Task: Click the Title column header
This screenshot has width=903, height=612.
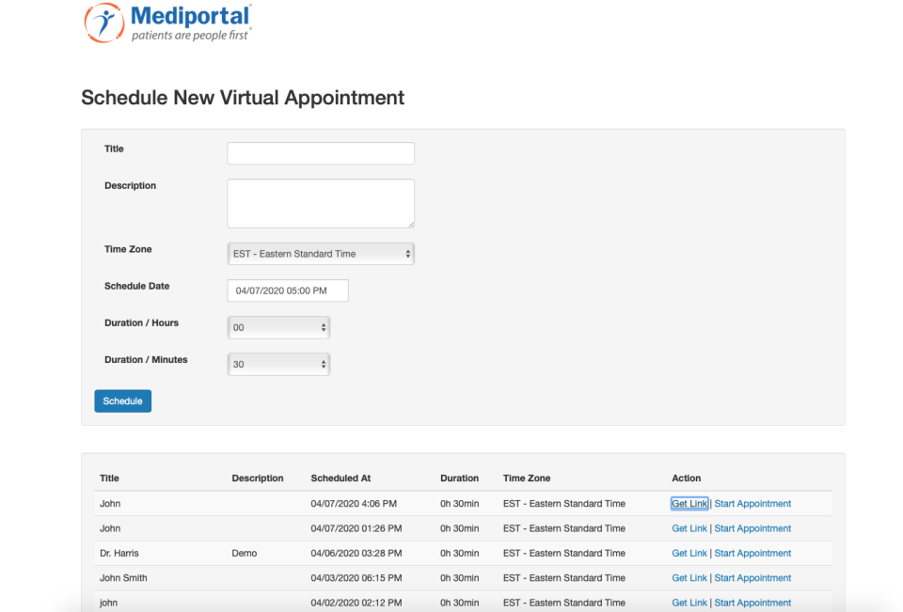Action: 109,478
